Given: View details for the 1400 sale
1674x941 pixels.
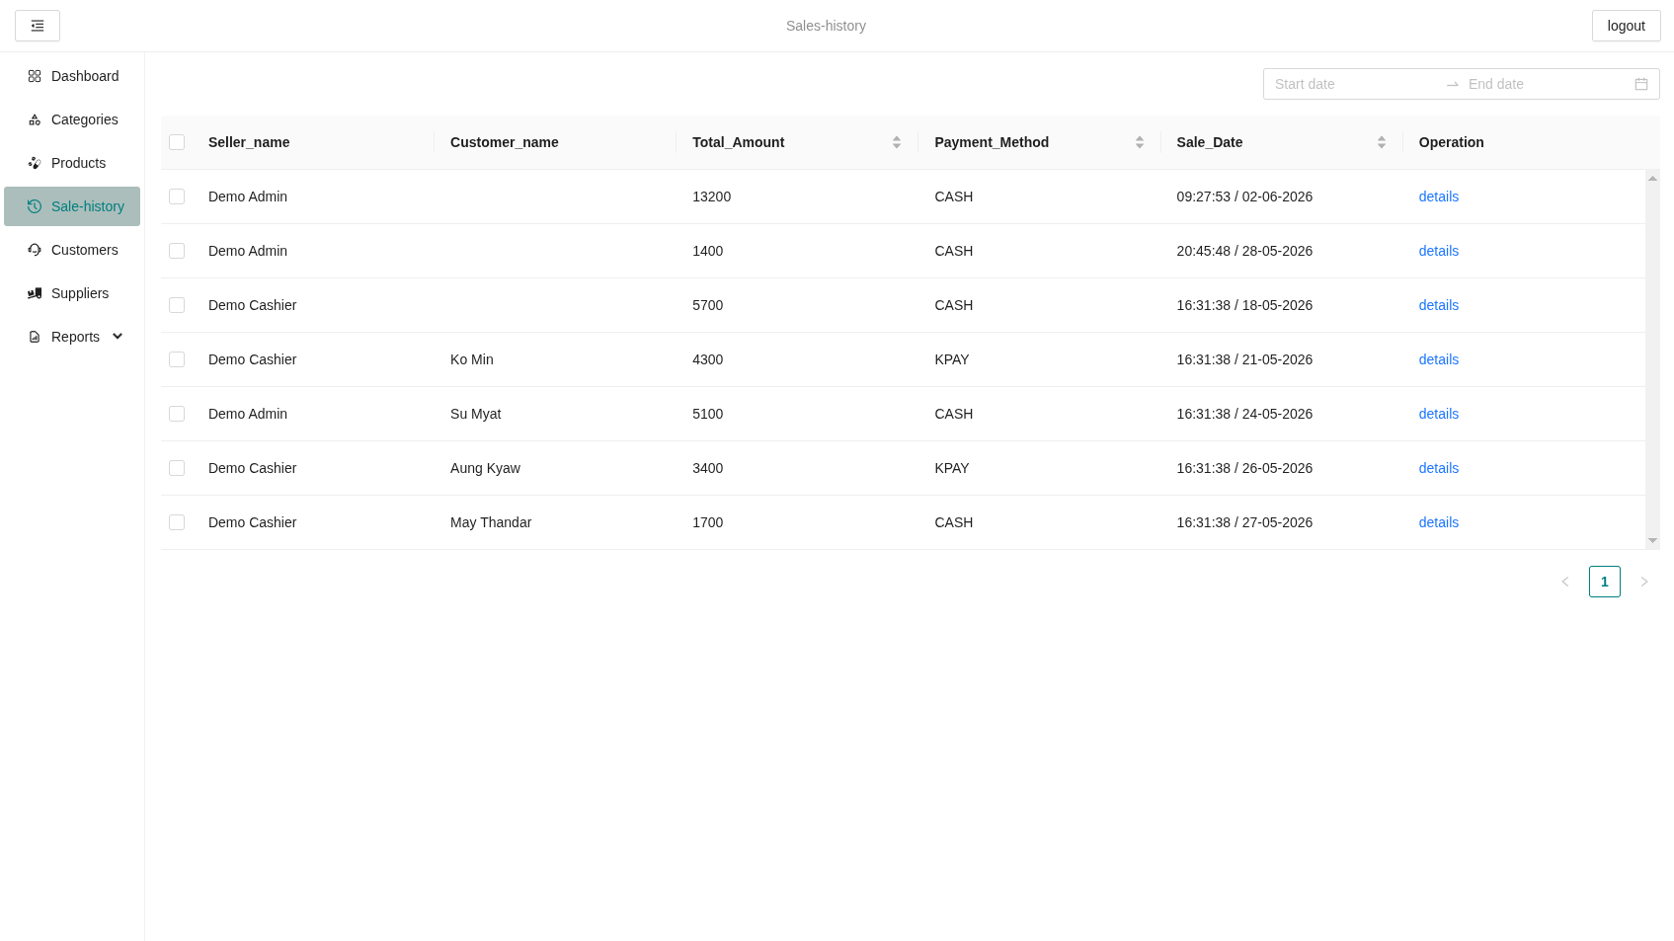Looking at the screenshot, I should pos(1438,251).
